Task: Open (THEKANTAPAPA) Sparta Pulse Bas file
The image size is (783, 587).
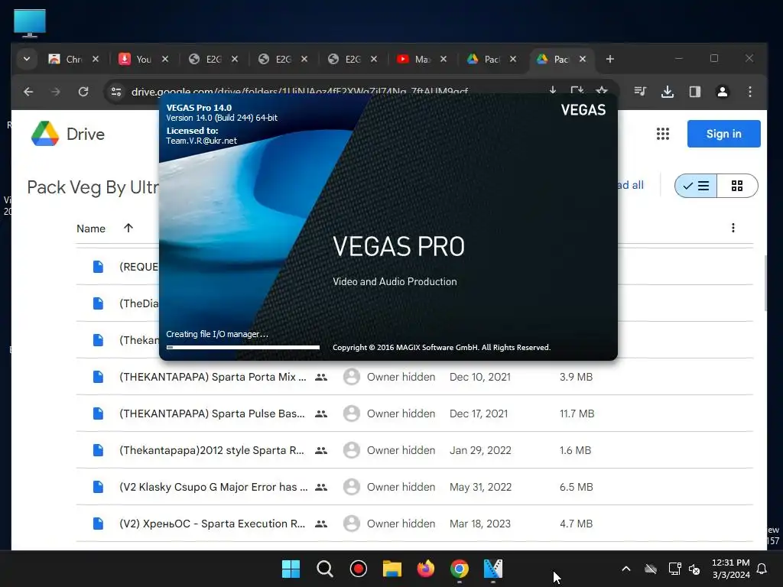Action: pos(212,413)
